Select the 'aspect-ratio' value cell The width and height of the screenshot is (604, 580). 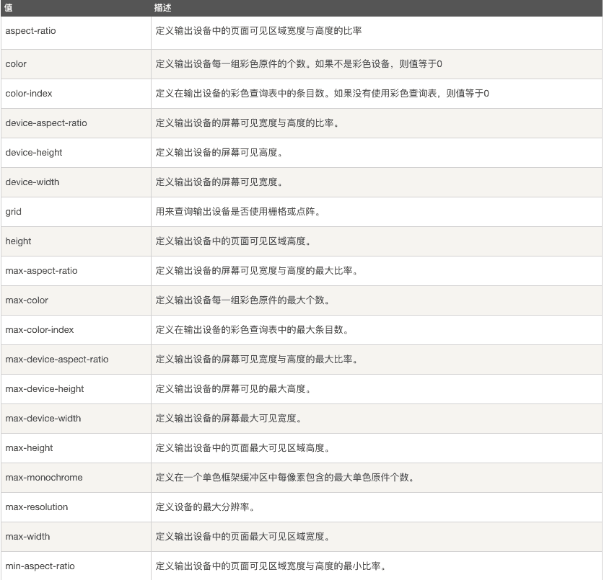pyautogui.click(x=76, y=32)
